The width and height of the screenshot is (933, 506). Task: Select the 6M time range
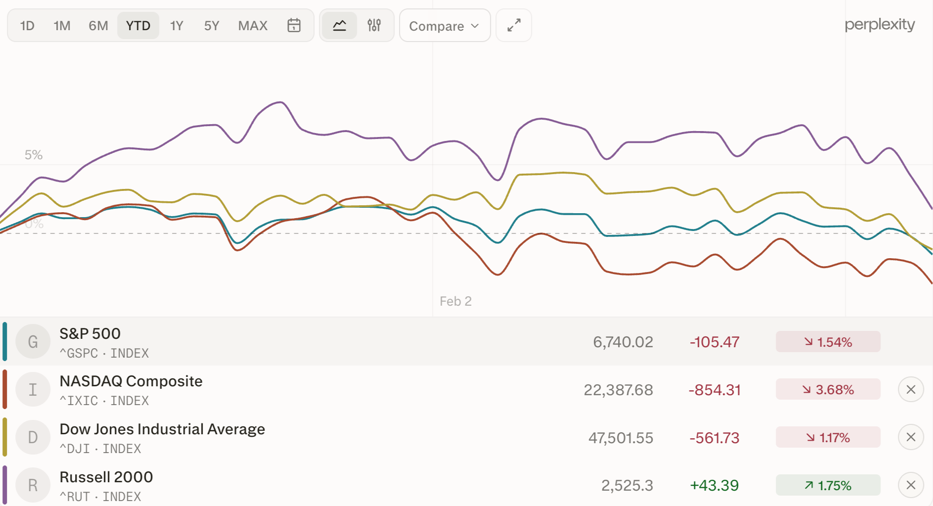point(98,25)
